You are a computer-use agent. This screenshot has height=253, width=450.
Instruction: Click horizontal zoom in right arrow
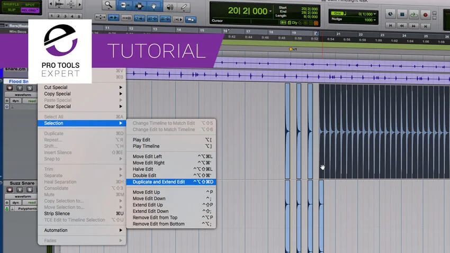pos(80,5)
